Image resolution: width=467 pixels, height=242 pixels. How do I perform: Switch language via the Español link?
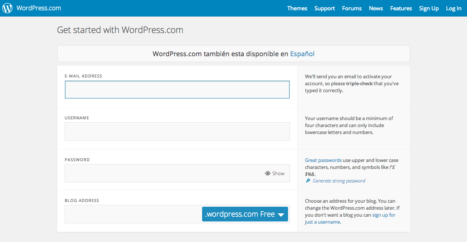[x=302, y=54]
